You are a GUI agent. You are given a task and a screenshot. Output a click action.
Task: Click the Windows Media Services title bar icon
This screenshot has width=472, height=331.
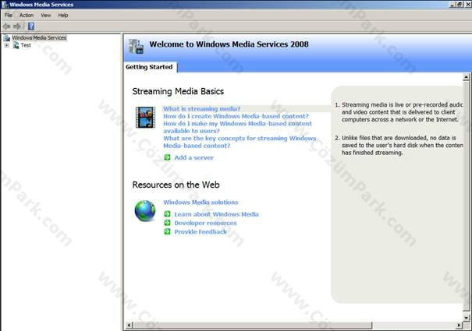click(x=5, y=4)
